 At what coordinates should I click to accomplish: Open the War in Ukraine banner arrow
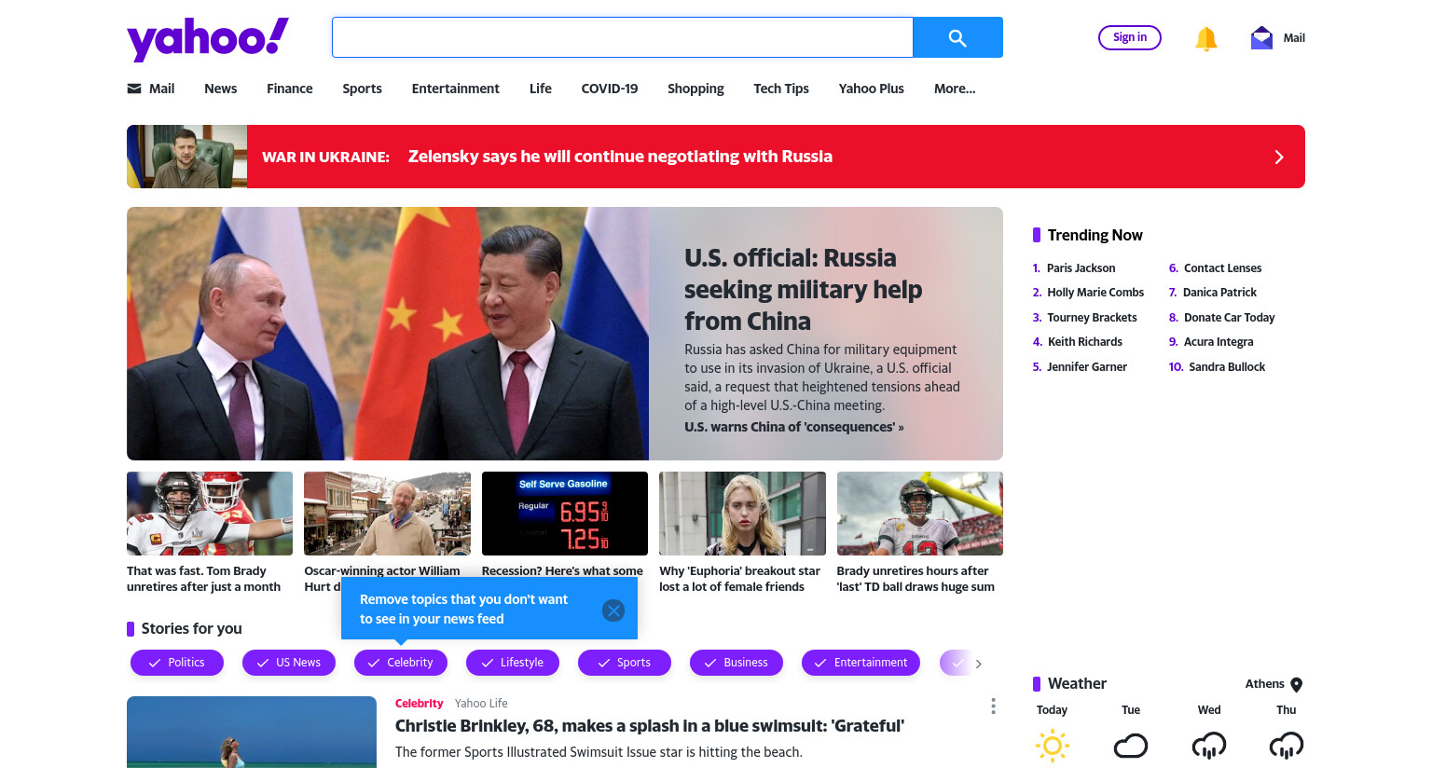coord(1279,157)
